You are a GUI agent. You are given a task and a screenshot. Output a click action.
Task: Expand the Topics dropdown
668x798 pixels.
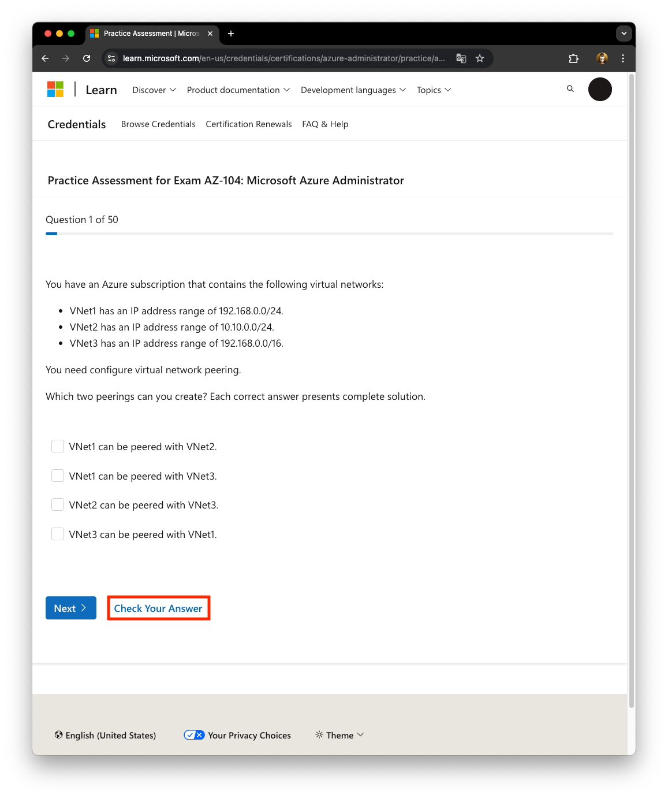[434, 90]
